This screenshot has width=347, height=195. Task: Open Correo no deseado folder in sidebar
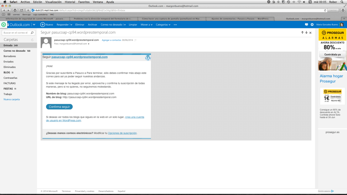click(19, 51)
